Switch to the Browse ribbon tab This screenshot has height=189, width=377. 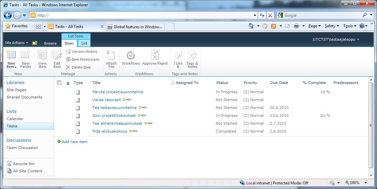(50, 43)
